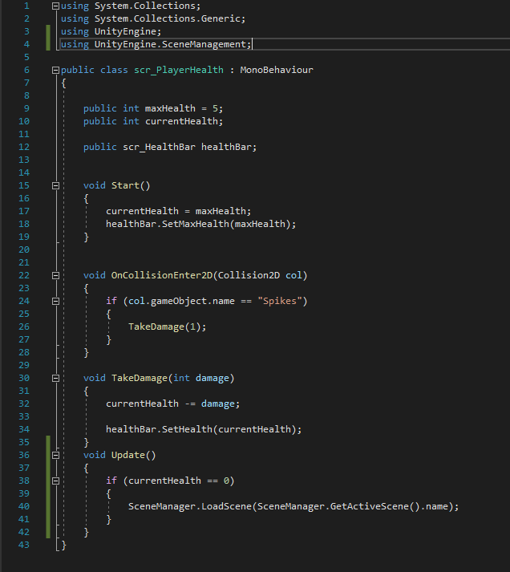Click 'col.gameObject.name' expression on line 24
This screenshot has width=510, height=572.
(181, 302)
